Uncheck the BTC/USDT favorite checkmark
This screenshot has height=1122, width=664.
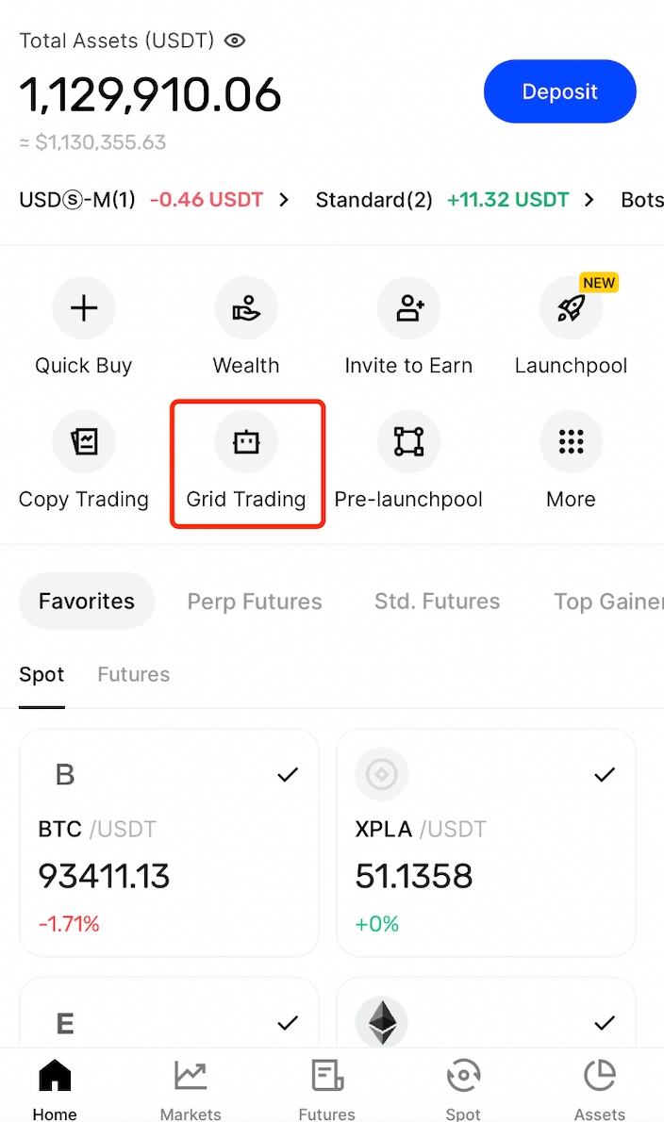click(288, 775)
